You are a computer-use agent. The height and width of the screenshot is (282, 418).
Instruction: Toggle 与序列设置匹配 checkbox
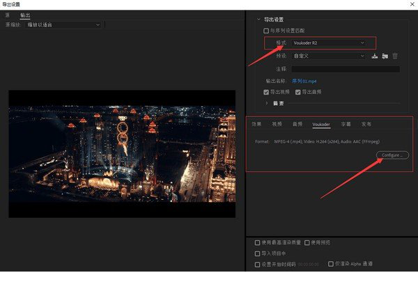pos(266,31)
